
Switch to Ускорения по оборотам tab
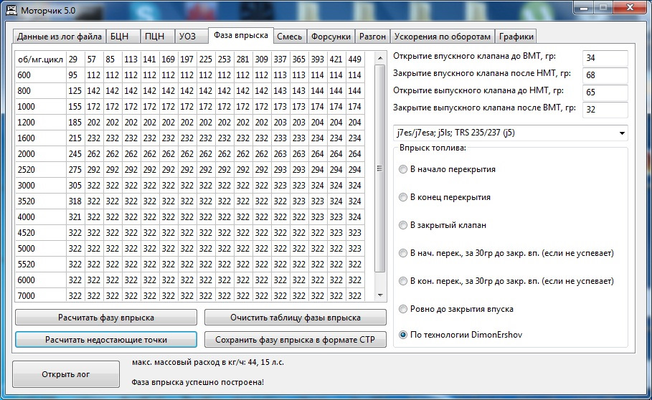(x=443, y=37)
